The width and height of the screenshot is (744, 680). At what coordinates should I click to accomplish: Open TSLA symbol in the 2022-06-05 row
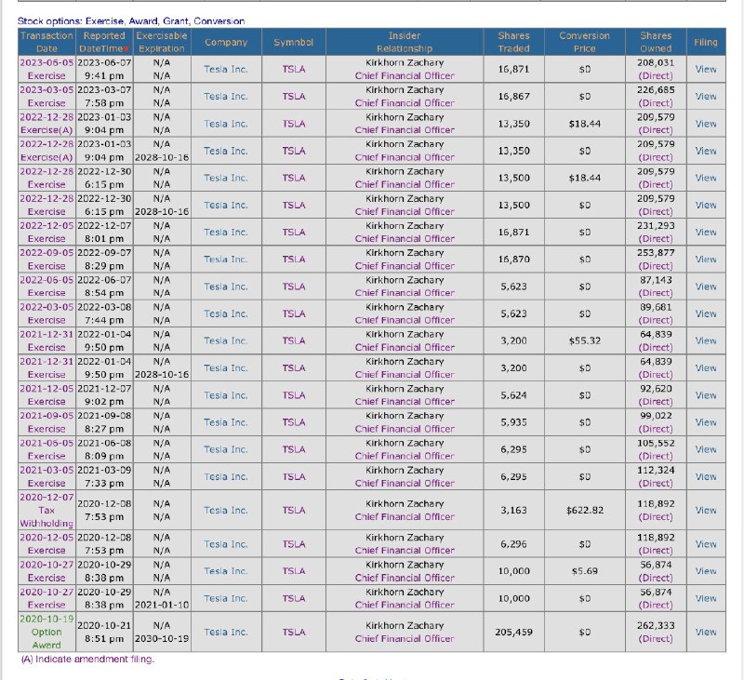click(294, 287)
